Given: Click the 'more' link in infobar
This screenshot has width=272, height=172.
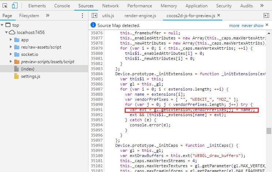Looking at the screenshot, I should pos(234,26).
